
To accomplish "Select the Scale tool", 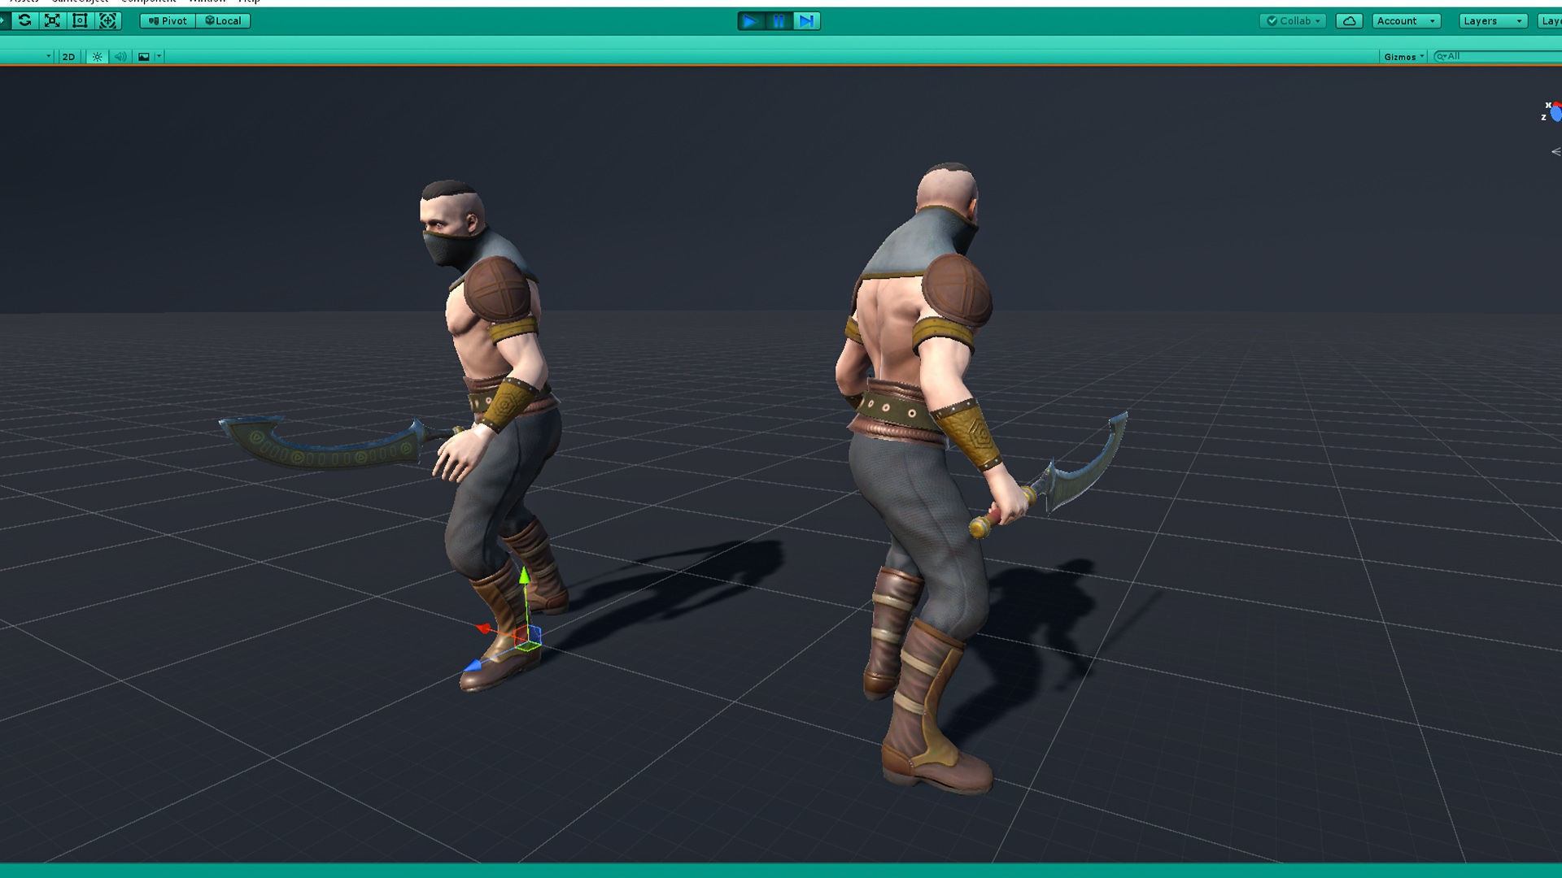I will click(x=52, y=21).
